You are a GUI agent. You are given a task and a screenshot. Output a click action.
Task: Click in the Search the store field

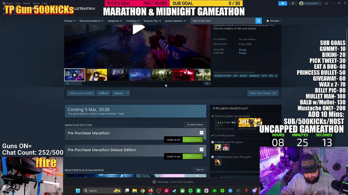pyautogui.click(x=223, y=21)
